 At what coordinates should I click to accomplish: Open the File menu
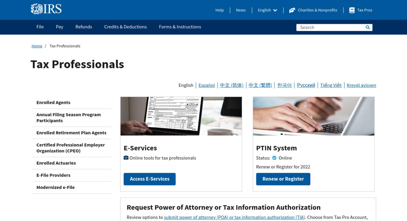pyautogui.click(x=40, y=27)
